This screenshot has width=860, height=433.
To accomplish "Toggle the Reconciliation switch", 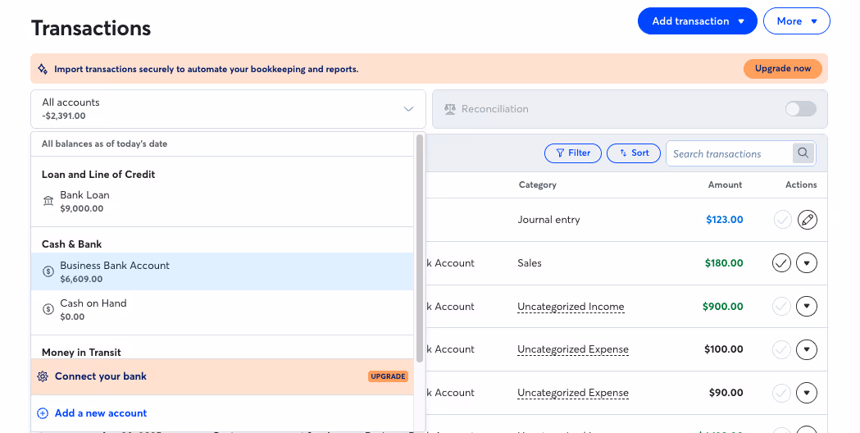I will click(x=801, y=109).
